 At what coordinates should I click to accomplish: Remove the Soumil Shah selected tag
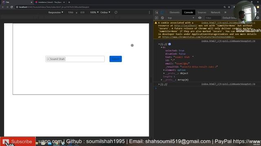click(x=48, y=59)
